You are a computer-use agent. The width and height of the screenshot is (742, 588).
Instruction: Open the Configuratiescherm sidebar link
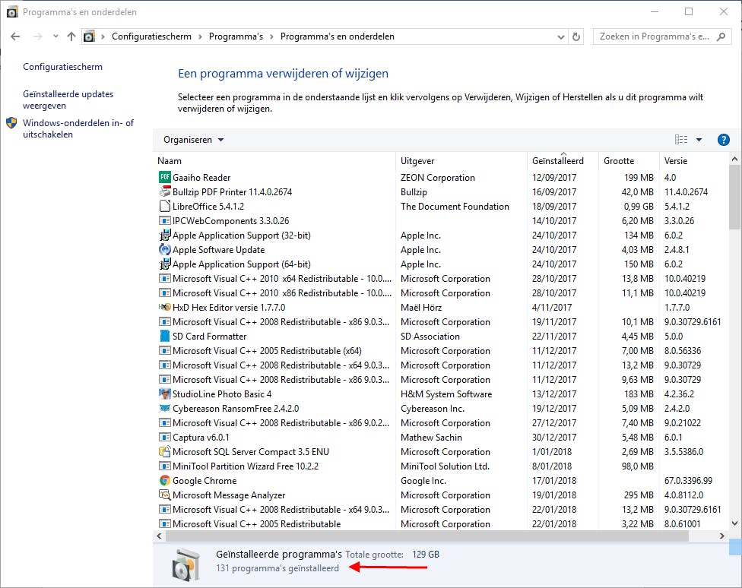tap(62, 67)
